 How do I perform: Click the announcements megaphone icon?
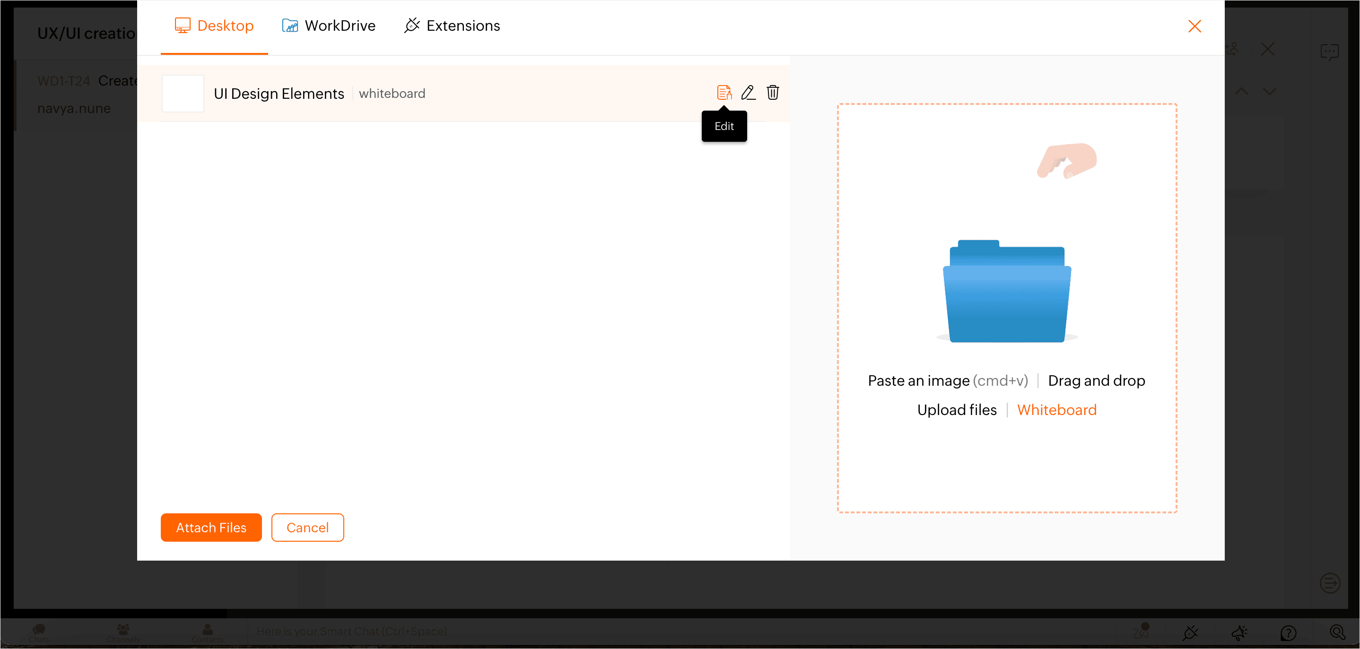tap(1239, 632)
